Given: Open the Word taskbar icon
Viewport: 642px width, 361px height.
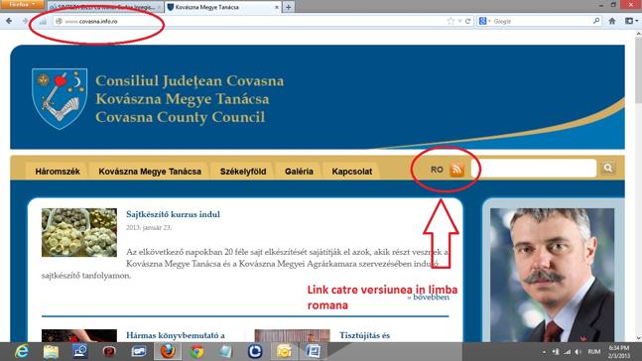Looking at the screenshot, I should [314, 352].
